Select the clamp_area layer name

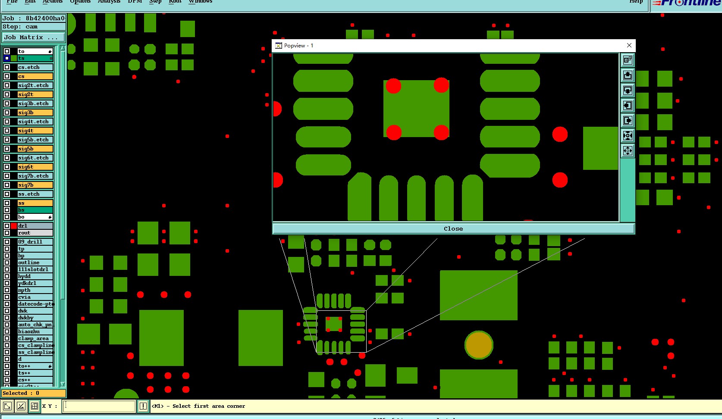point(35,338)
